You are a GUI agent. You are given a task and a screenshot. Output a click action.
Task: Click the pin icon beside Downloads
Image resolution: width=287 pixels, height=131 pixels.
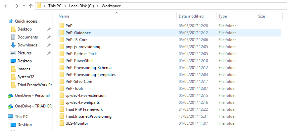point(49,45)
